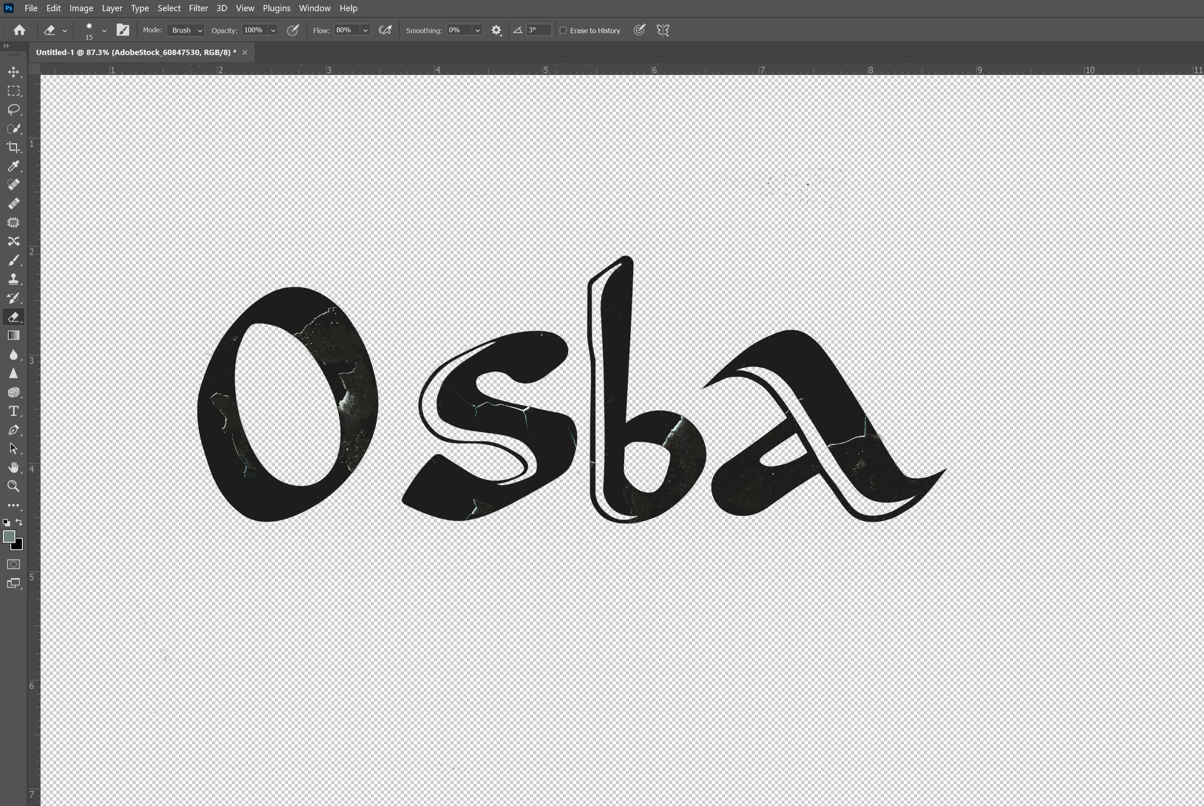
Task: Open the Filter menu
Action: point(198,8)
